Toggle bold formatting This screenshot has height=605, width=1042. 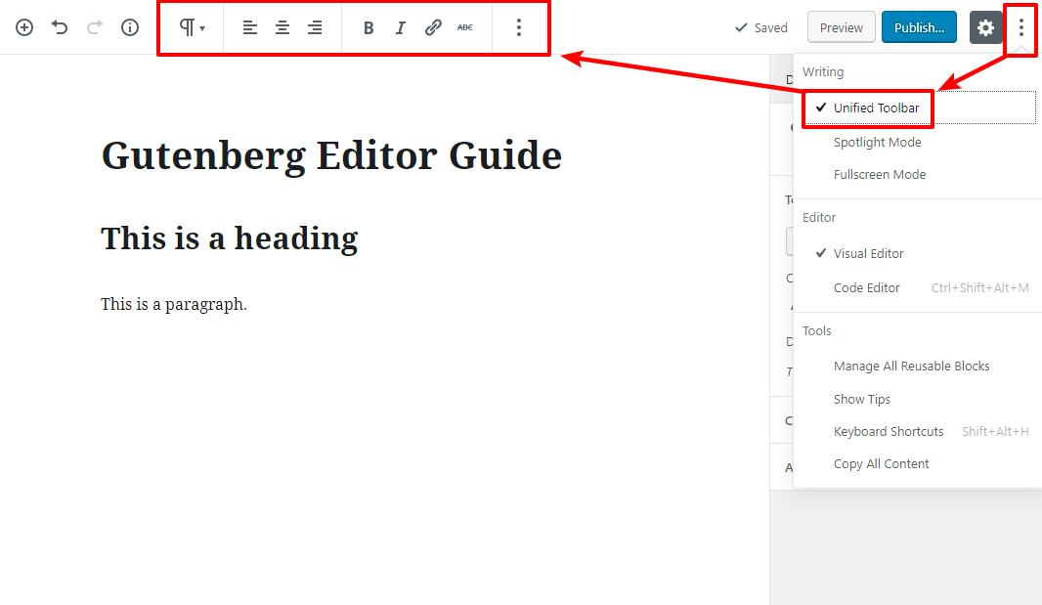[369, 27]
